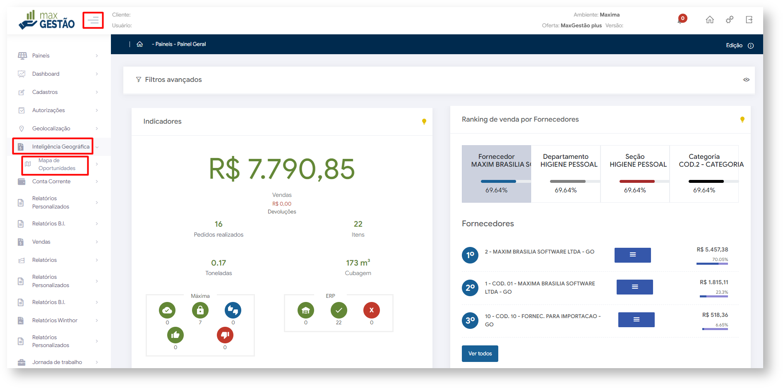Click the Ver todos button
Viewport: 783px width, 388px height.
480,354
